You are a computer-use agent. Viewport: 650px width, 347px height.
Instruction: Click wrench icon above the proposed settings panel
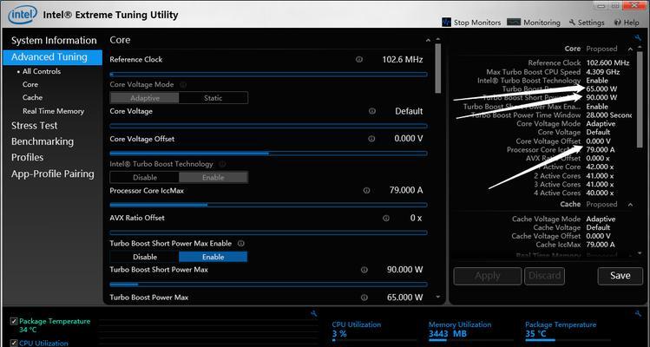[x=638, y=38]
